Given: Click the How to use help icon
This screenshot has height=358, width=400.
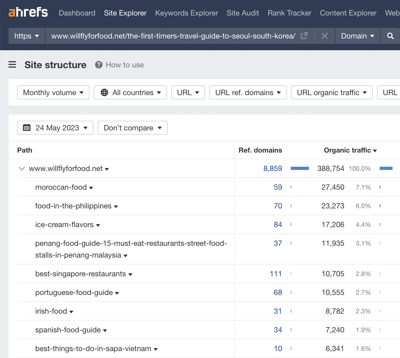Looking at the screenshot, I should [99, 65].
